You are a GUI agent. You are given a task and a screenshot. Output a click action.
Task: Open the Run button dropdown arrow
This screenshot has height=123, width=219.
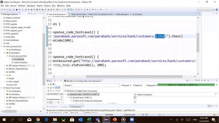tap(34, 10)
